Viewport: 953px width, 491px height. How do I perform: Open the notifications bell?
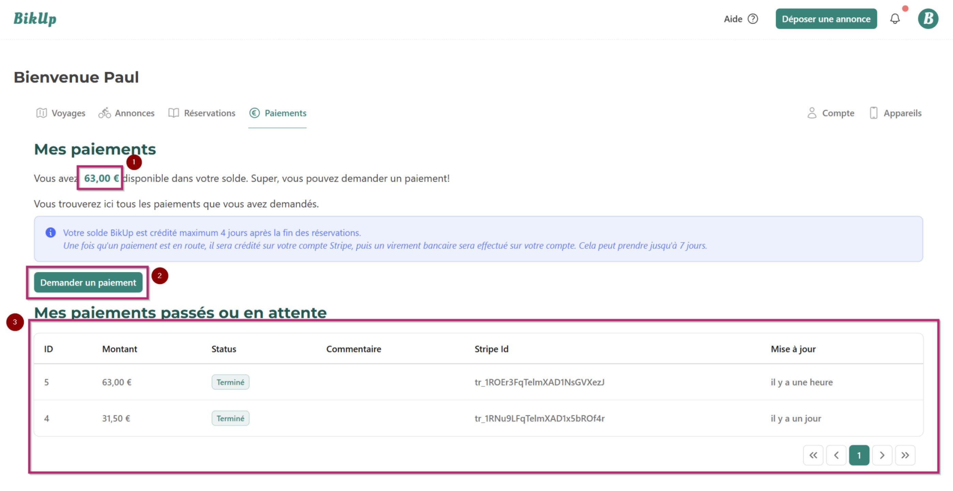point(895,19)
